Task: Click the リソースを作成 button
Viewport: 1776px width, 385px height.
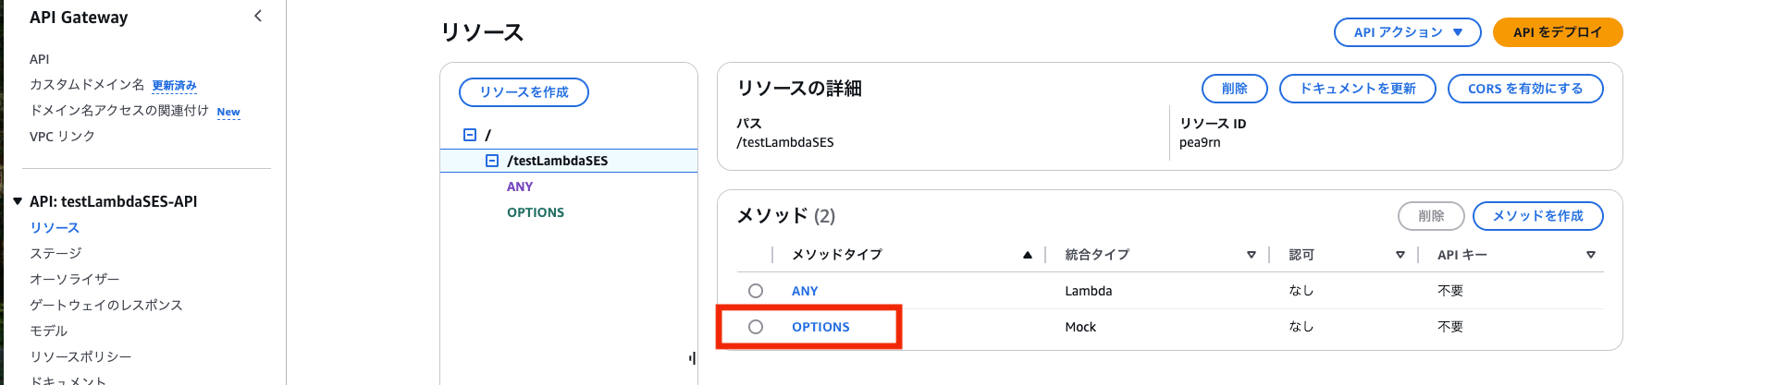Action: tap(524, 92)
